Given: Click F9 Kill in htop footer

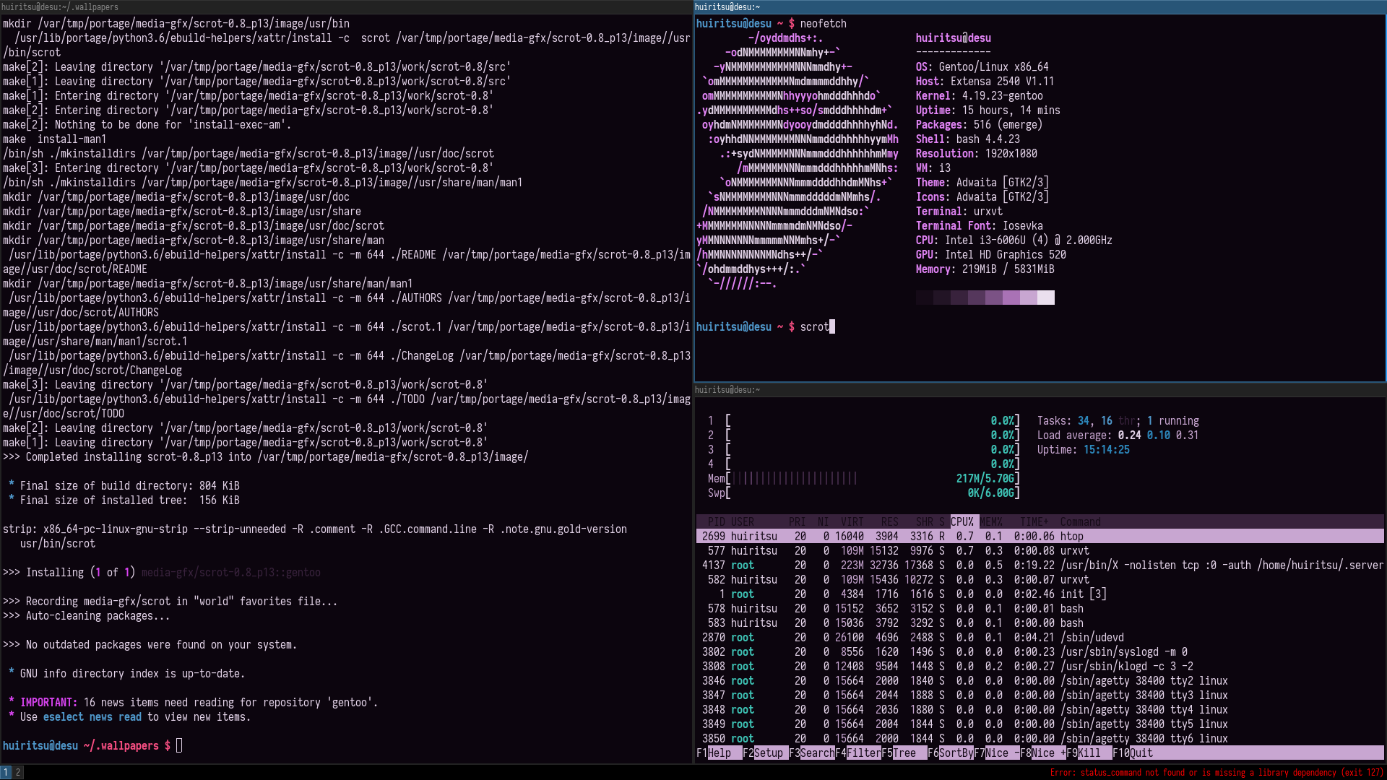Looking at the screenshot, I should [1088, 753].
